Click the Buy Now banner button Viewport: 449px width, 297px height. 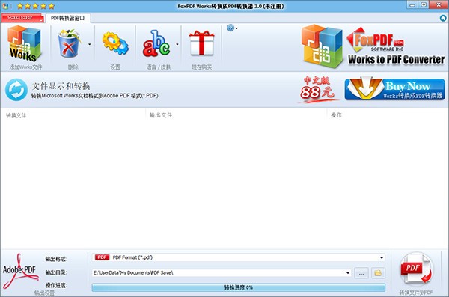tap(394, 89)
